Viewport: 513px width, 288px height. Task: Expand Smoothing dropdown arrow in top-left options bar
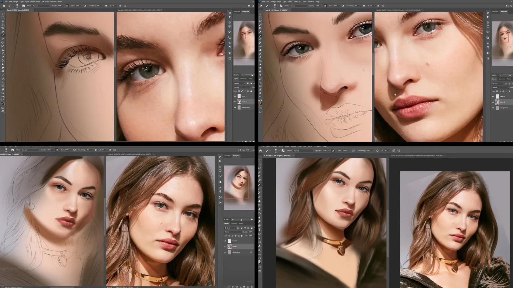coord(102,6)
